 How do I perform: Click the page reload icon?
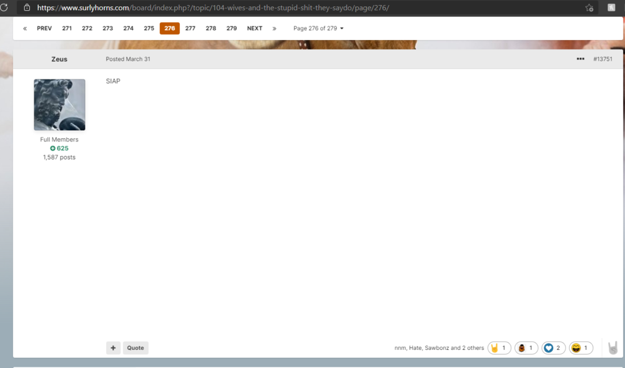coord(5,8)
